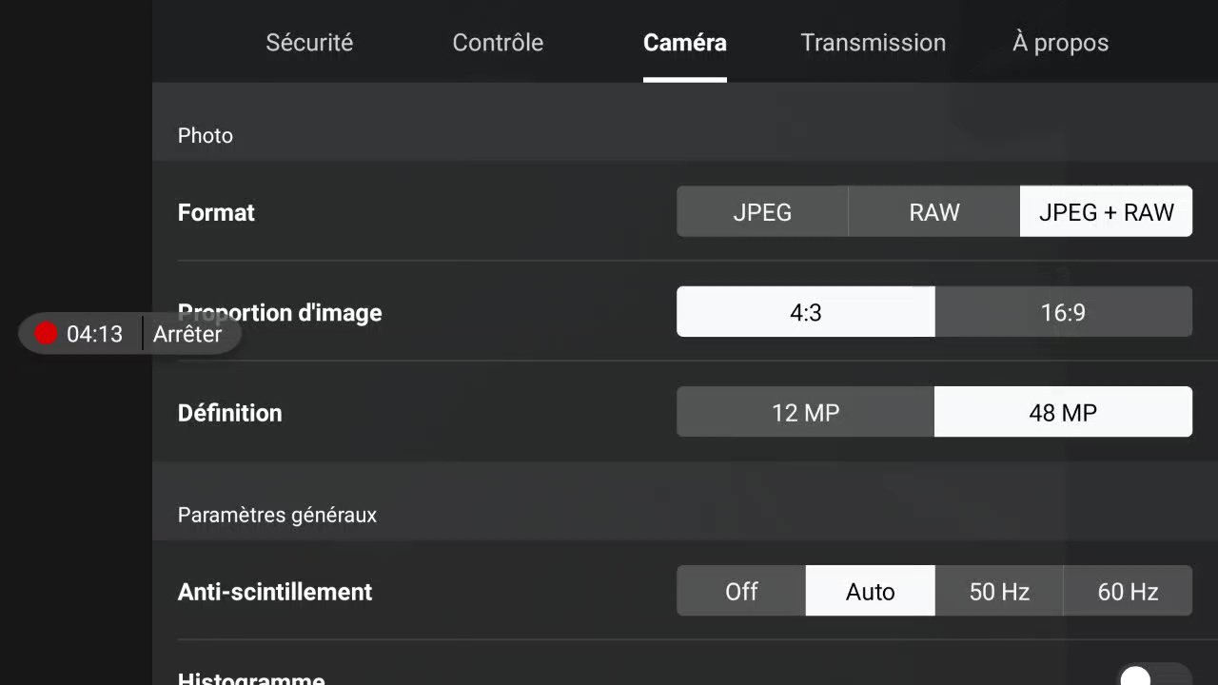This screenshot has height=685, width=1218.
Task: Click the Photo section header
Action: point(205,135)
